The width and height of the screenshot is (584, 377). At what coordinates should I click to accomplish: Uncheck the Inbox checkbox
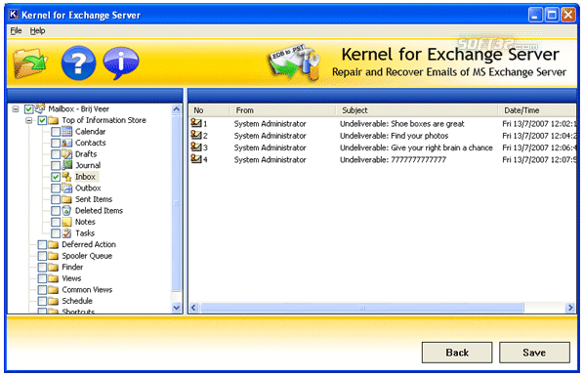56,177
